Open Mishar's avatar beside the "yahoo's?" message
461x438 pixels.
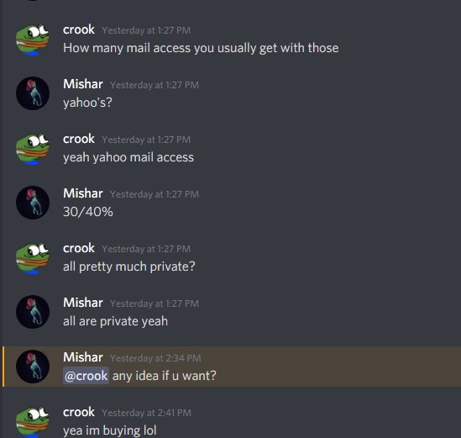click(x=33, y=93)
